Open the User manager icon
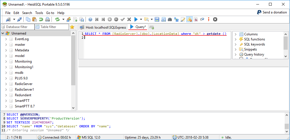 [x=69, y=19]
